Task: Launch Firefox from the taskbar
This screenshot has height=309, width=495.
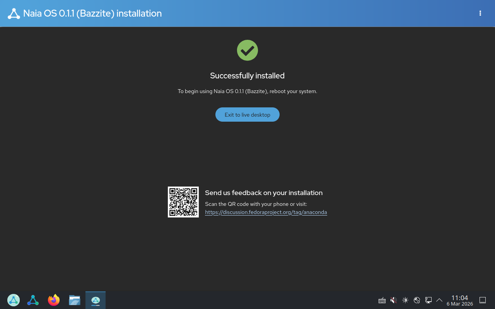Action: click(54, 300)
